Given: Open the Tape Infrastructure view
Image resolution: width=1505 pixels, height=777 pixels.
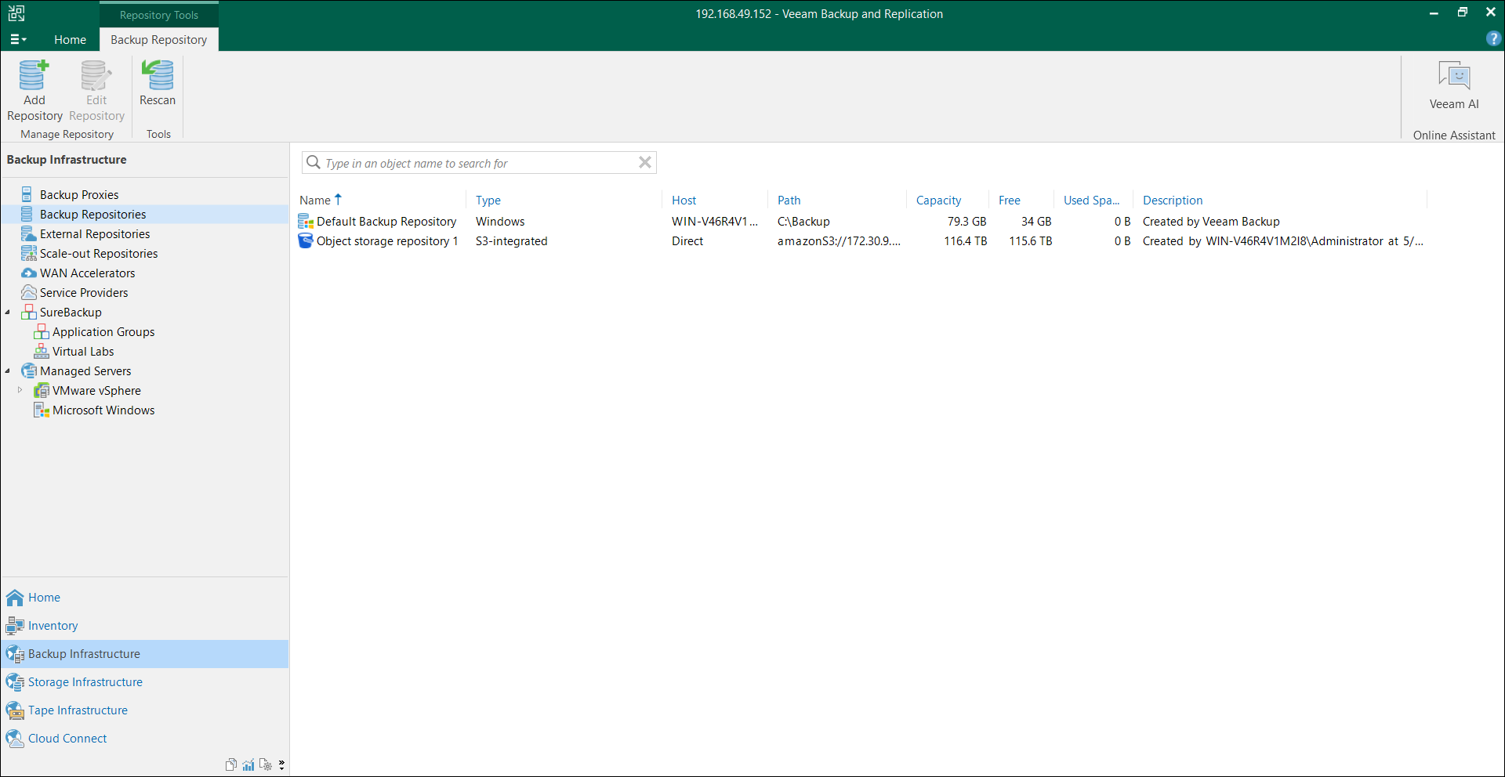Looking at the screenshot, I should [78, 710].
